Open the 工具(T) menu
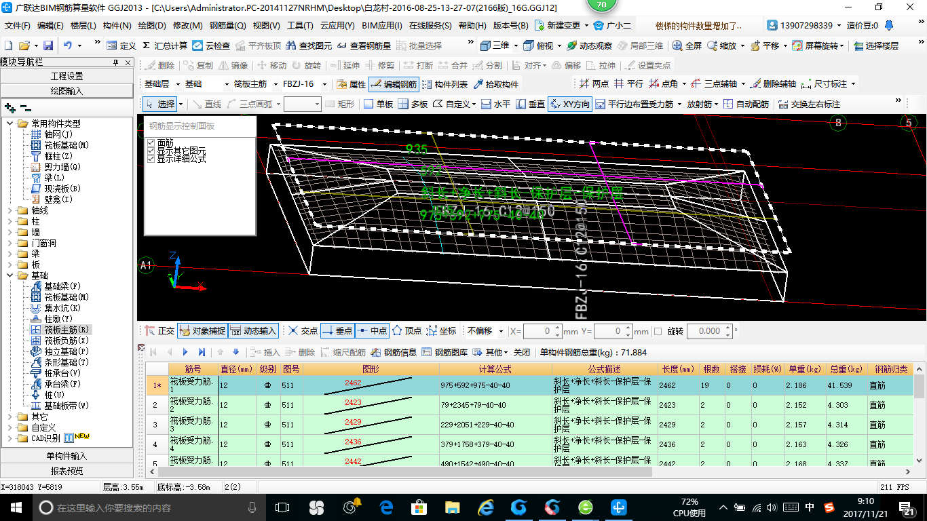Viewport: 927px width, 521px height. point(300,26)
